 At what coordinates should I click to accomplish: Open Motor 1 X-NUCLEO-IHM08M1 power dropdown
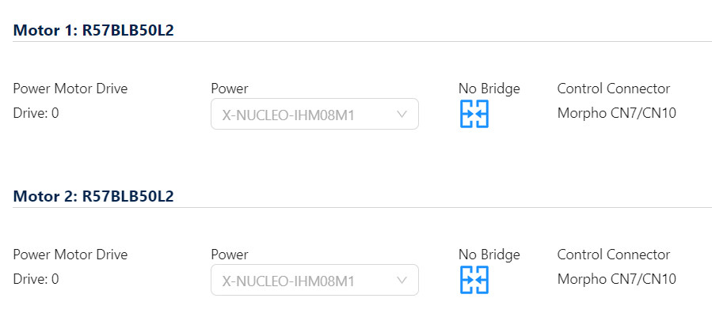tap(314, 115)
